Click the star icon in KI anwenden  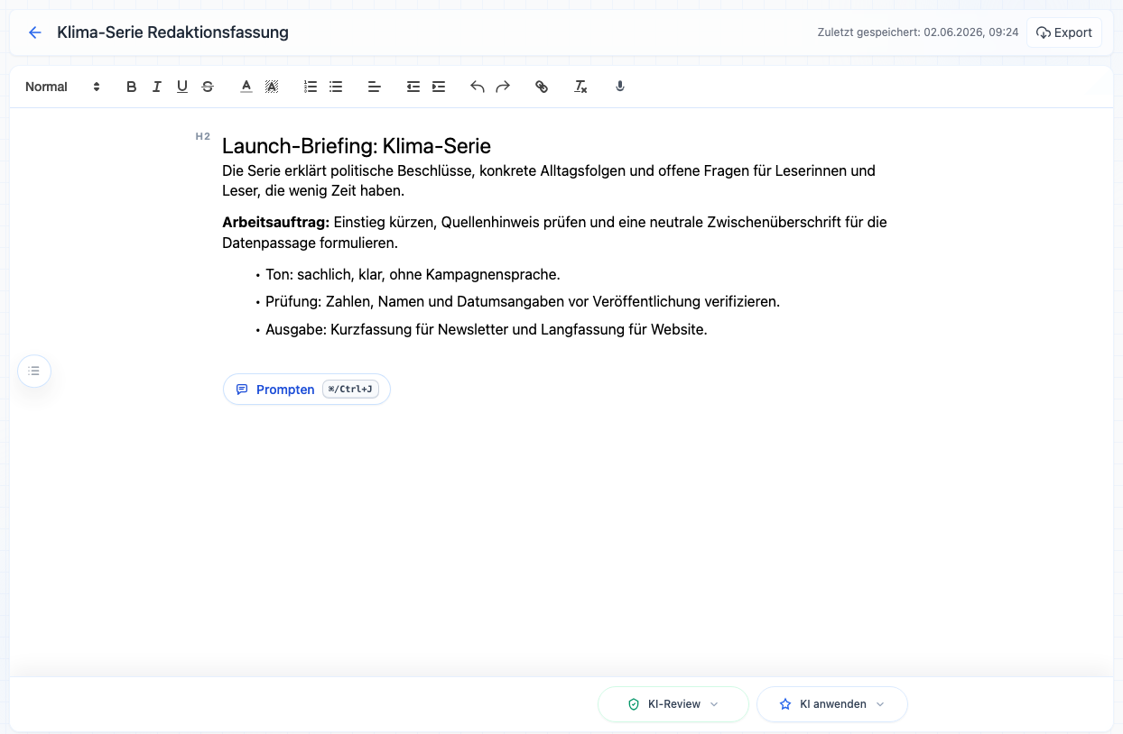tap(785, 704)
